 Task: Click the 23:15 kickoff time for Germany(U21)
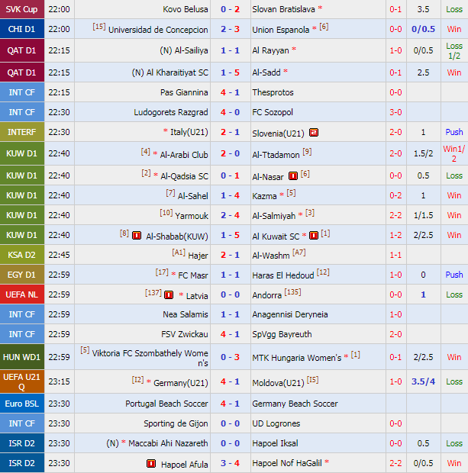(x=60, y=381)
